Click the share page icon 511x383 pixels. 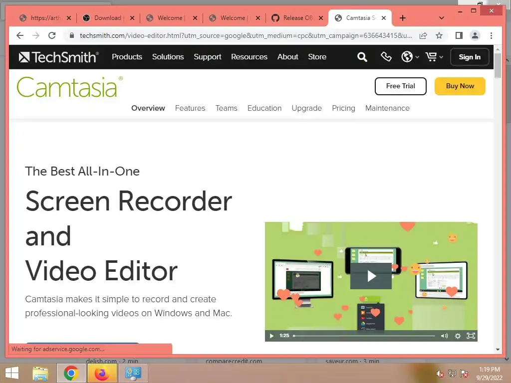[423, 35]
